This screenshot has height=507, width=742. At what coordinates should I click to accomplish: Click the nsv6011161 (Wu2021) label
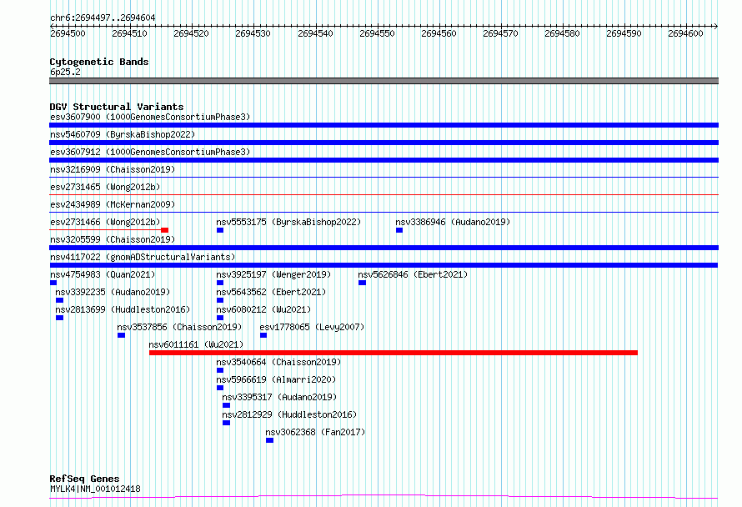(196, 344)
